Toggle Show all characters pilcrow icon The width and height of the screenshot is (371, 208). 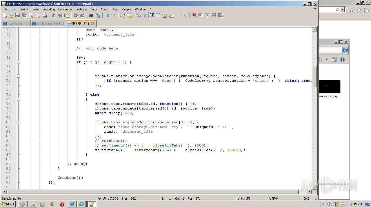[x=145, y=15]
